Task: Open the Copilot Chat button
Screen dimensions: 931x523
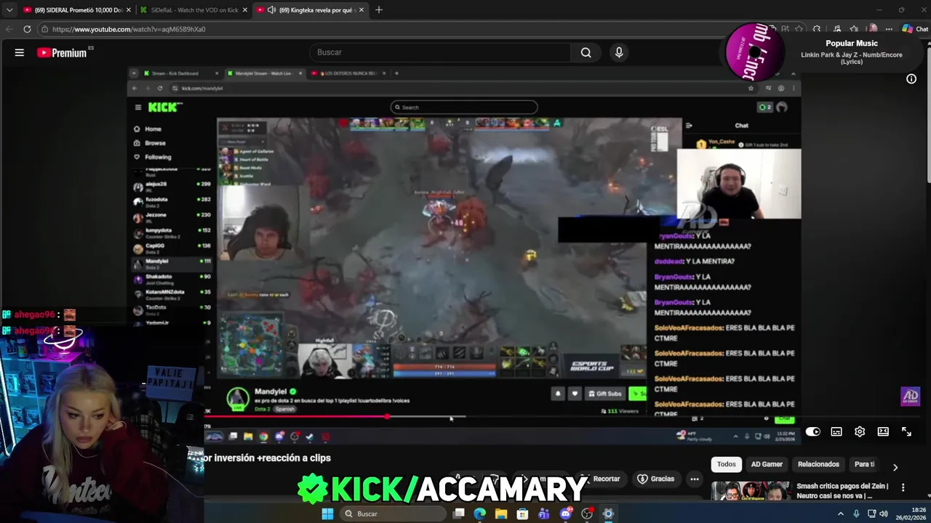Action: pyautogui.click(x=915, y=29)
